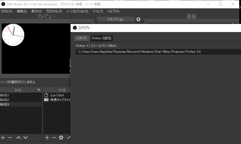Move scene up with arrow
The height and width of the screenshot is (144, 241).
point(19,137)
